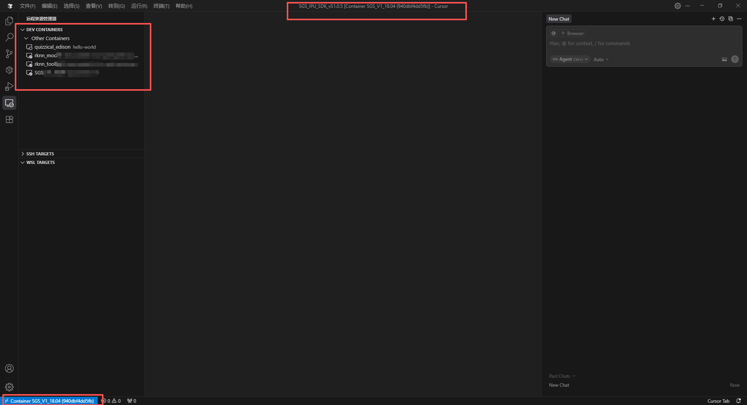Open Run and Debug panel
Screen dimensions: 747x405
pos(9,86)
